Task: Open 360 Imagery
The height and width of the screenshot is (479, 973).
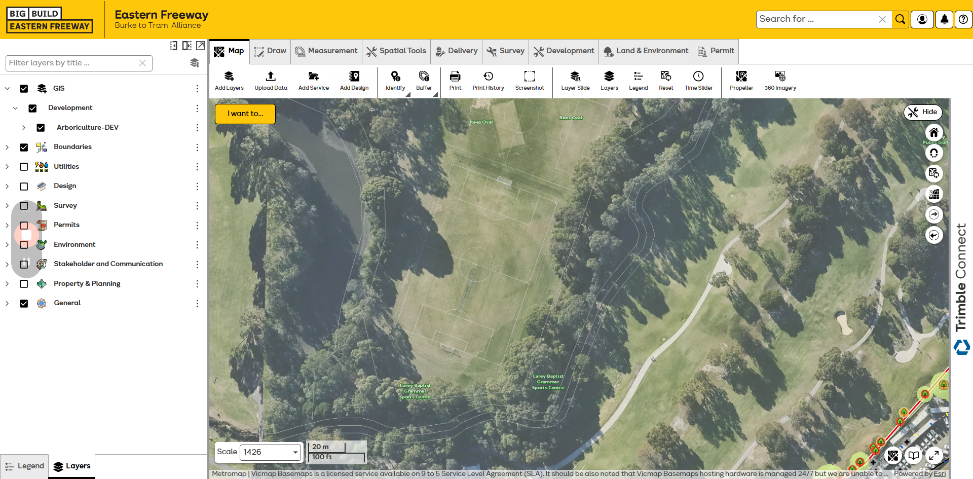Action: [780, 81]
